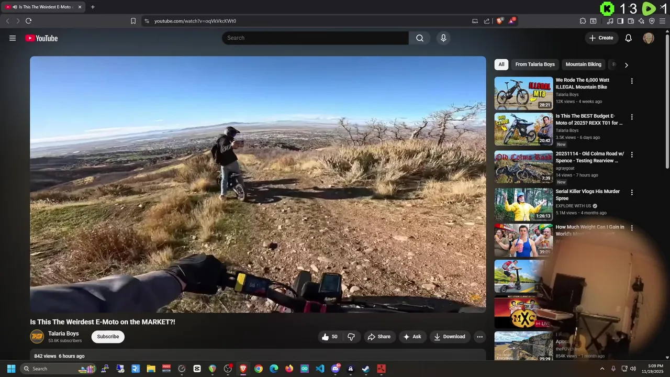
Task: Click the share page icon in address bar
Action: [x=487, y=21]
